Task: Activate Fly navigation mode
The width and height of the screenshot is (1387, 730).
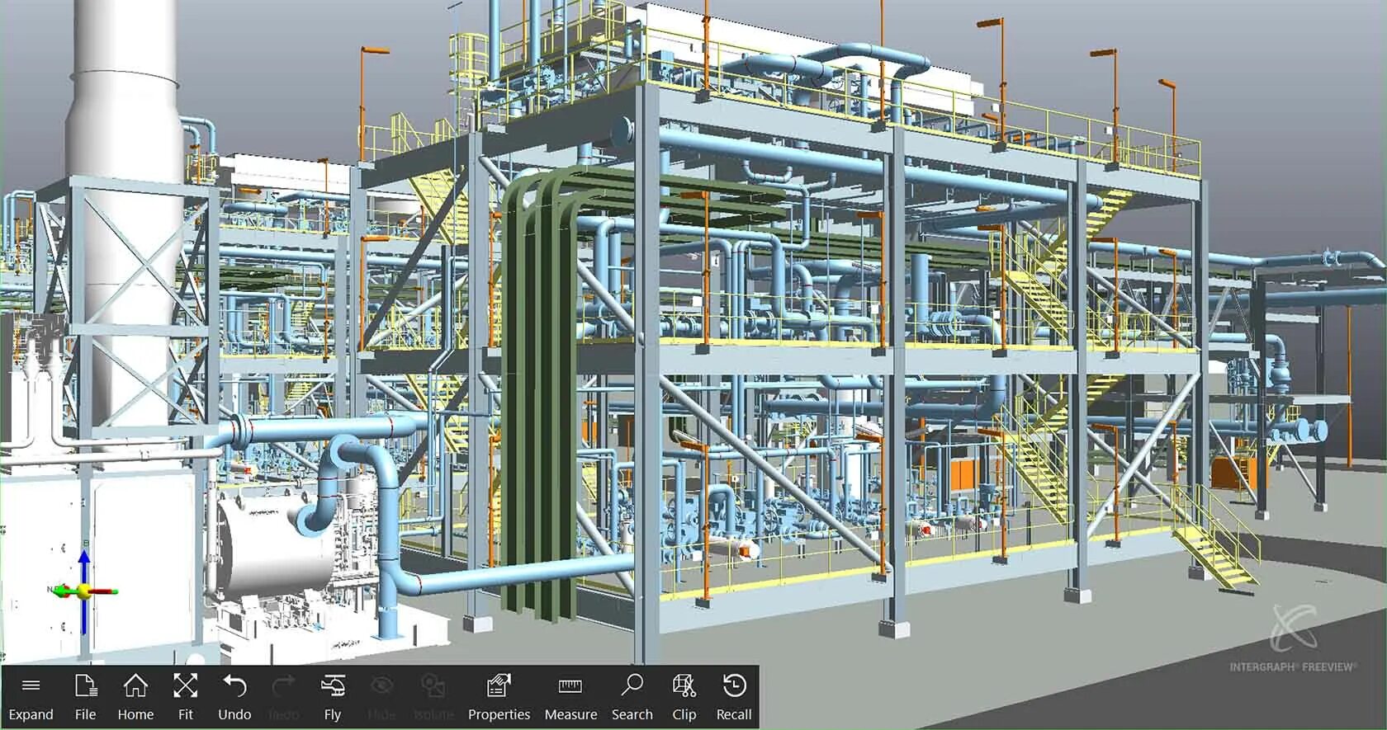Action: point(333,697)
